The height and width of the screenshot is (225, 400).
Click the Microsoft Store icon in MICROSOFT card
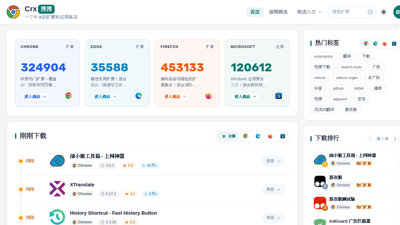tap(279, 96)
